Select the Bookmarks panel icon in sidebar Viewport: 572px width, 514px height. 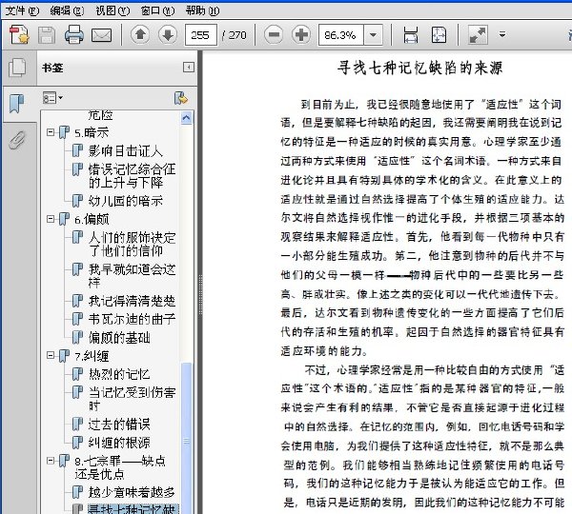[17, 104]
